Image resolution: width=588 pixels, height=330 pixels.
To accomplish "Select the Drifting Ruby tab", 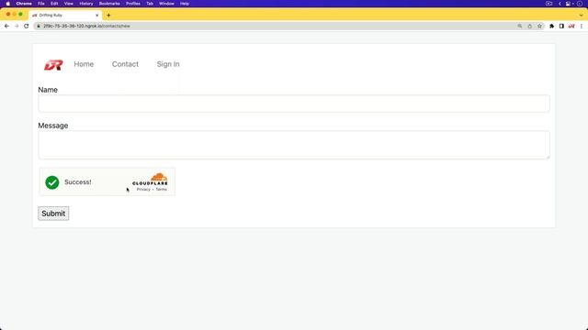I will click(65, 16).
